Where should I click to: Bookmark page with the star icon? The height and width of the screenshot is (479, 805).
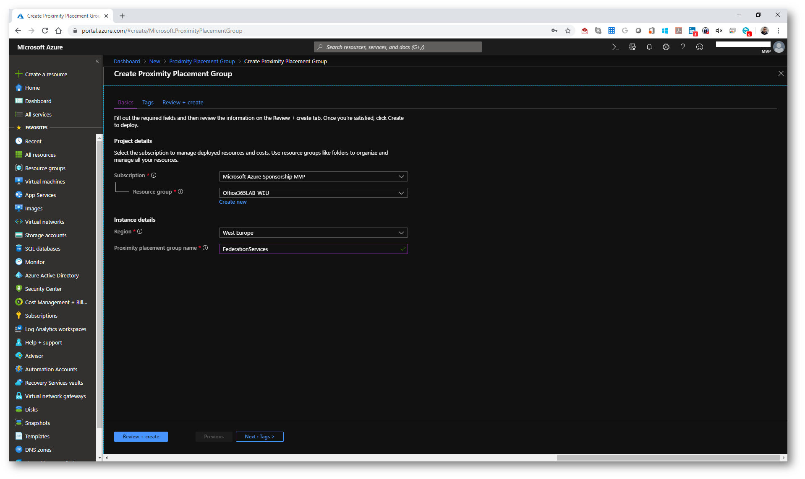(567, 31)
